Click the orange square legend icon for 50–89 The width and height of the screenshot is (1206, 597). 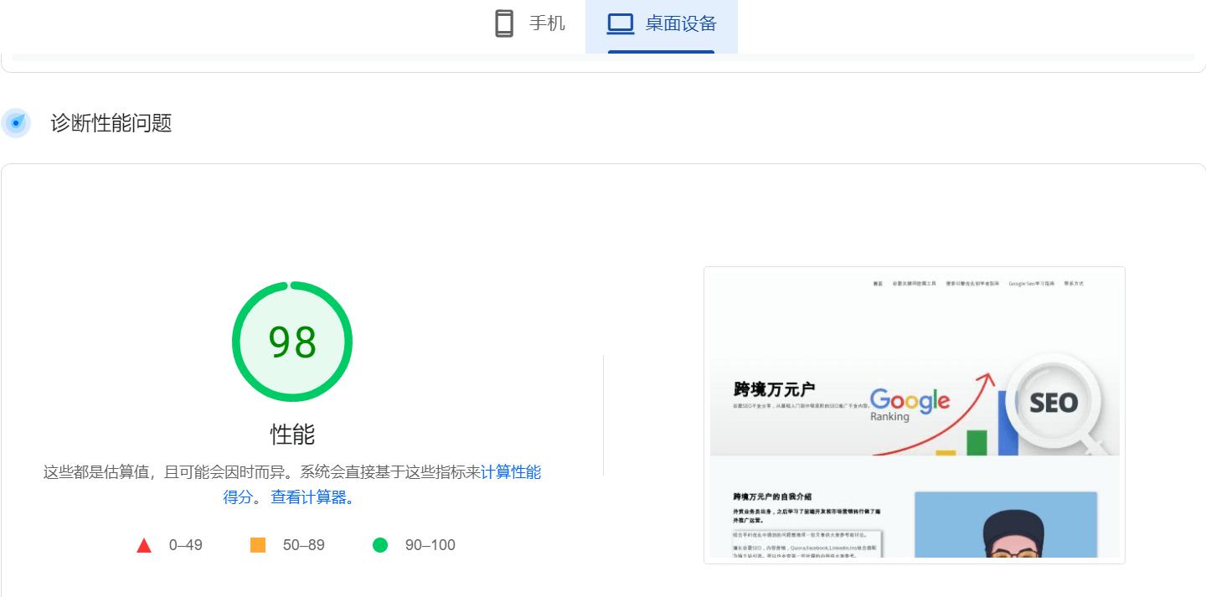click(x=257, y=545)
